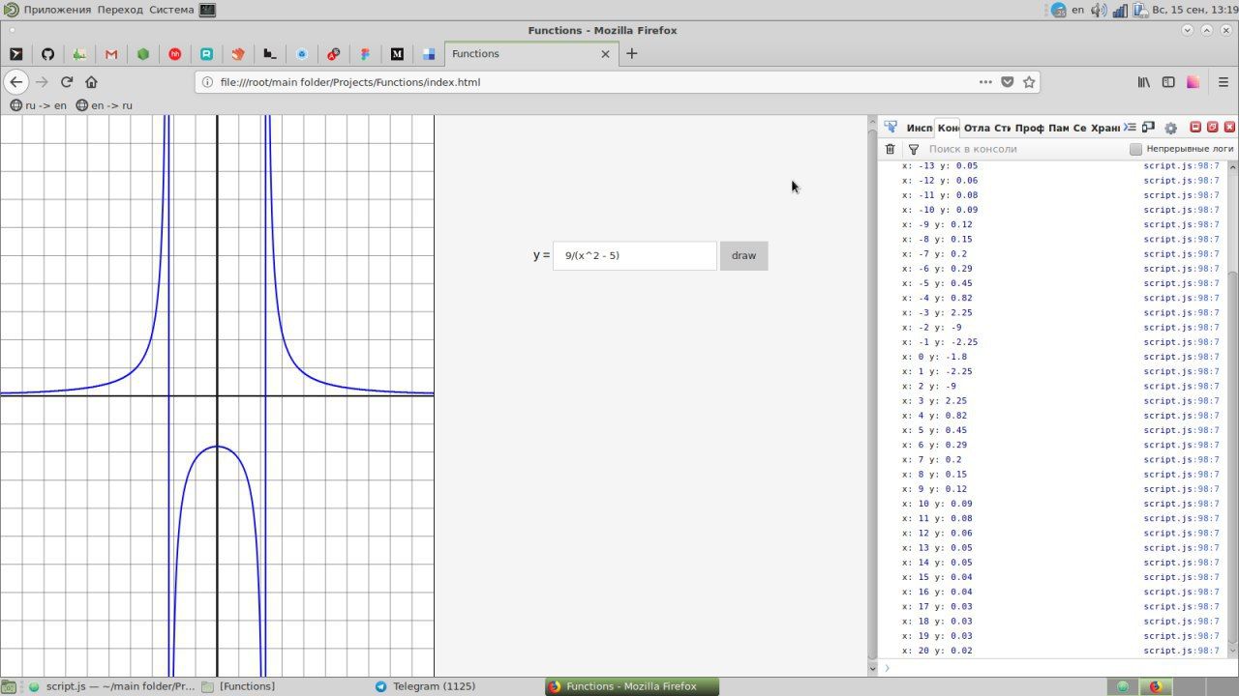Screen dimensions: 1239x696
Task: Open script.js link for x: 0 row
Action: pos(1181,357)
